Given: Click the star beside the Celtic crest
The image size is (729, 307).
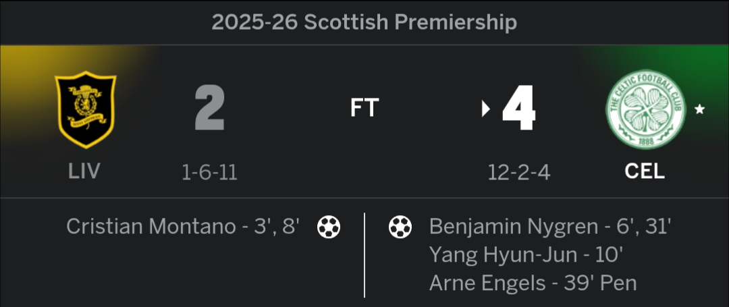Looking at the screenshot, I should click(x=699, y=109).
